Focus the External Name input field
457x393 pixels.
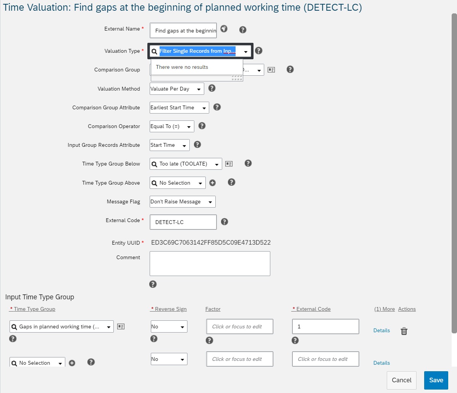183,30
